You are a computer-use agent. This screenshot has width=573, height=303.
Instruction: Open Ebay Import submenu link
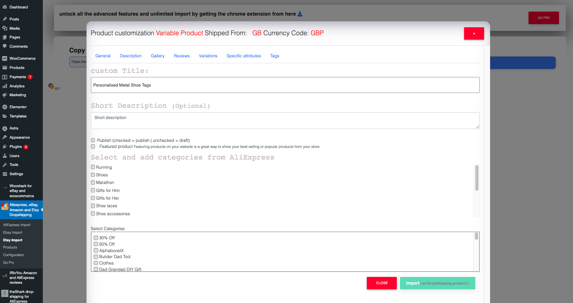pos(13,232)
